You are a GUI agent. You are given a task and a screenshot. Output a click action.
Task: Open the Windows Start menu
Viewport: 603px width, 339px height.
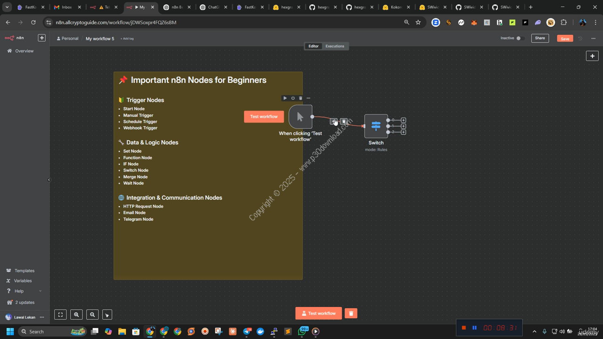tap(10, 331)
